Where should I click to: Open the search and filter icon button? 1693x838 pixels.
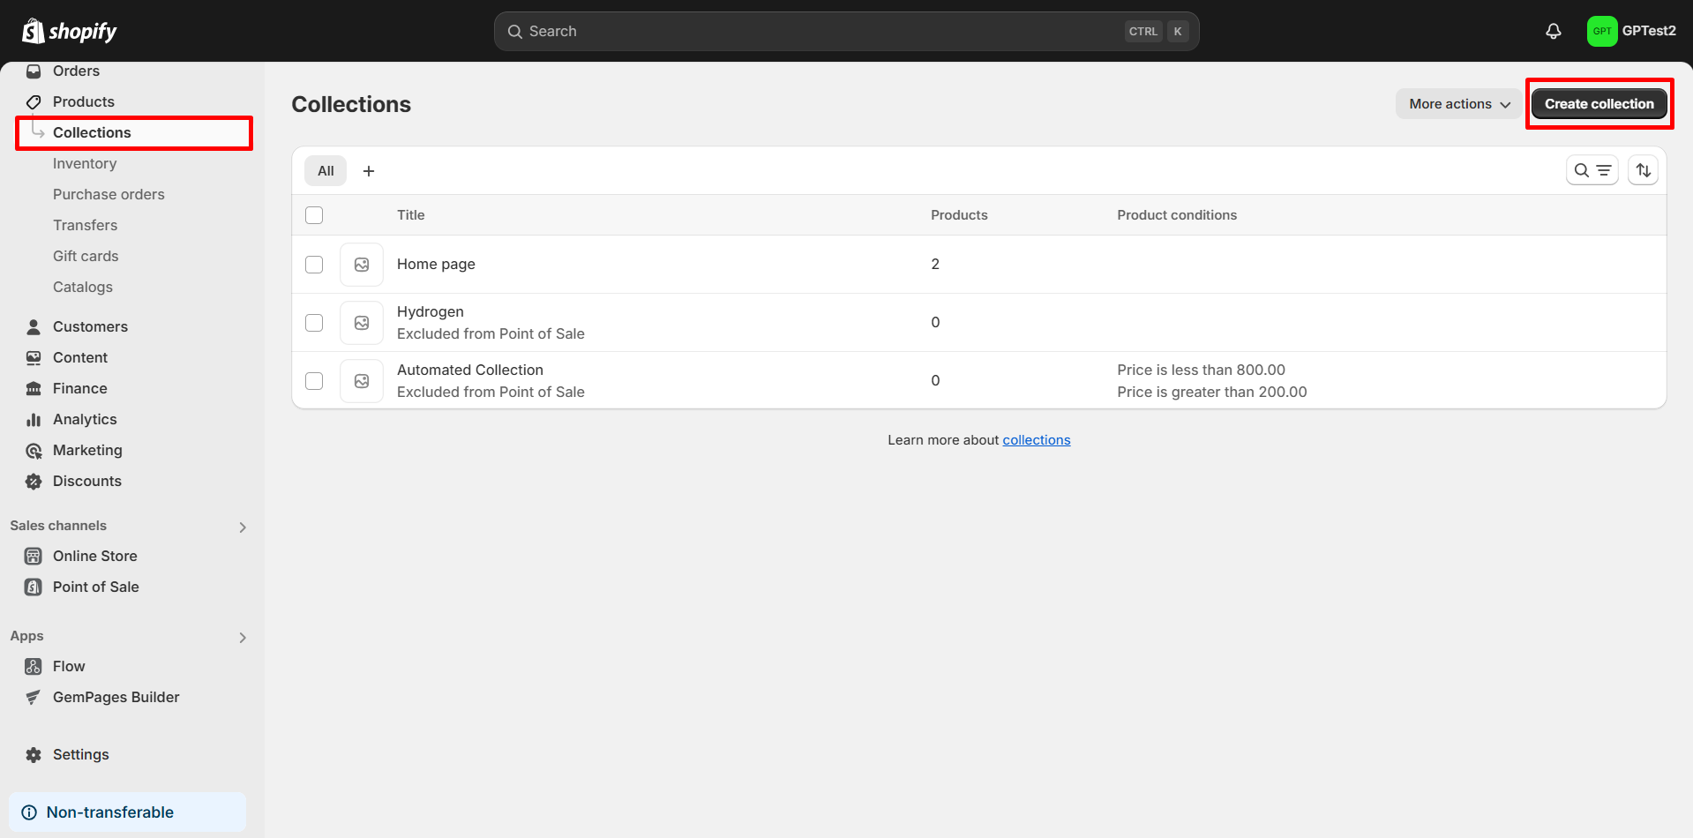click(1592, 170)
